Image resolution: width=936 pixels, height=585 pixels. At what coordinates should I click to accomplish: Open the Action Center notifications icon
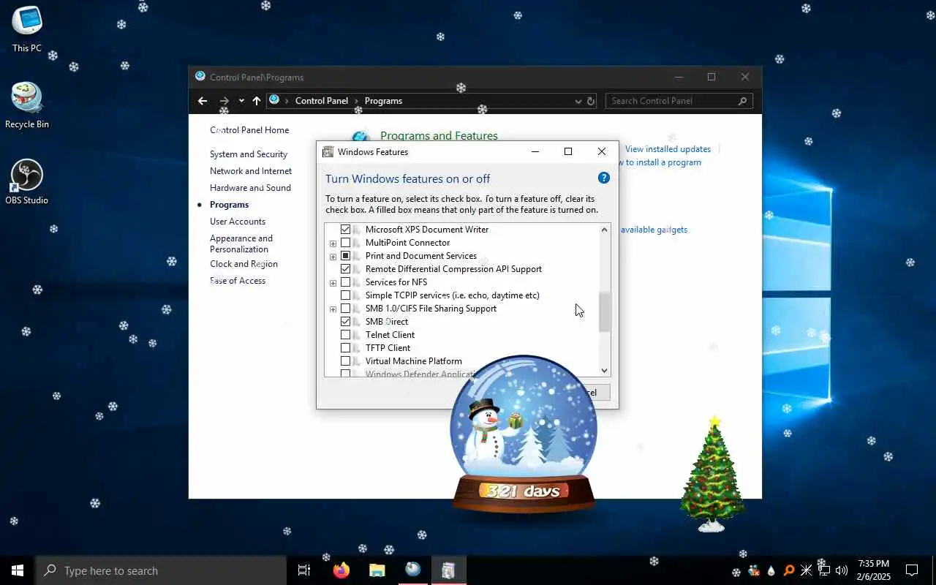coord(912,570)
